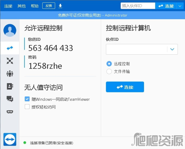The image size is (185, 149).
Task: Click 连接准备已就绪 status text
Action: click(x=51, y=143)
